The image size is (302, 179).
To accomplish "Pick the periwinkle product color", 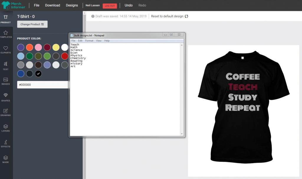I will click(47, 65).
